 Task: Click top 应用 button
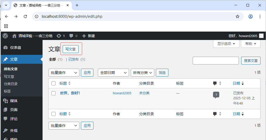tap(87, 73)
